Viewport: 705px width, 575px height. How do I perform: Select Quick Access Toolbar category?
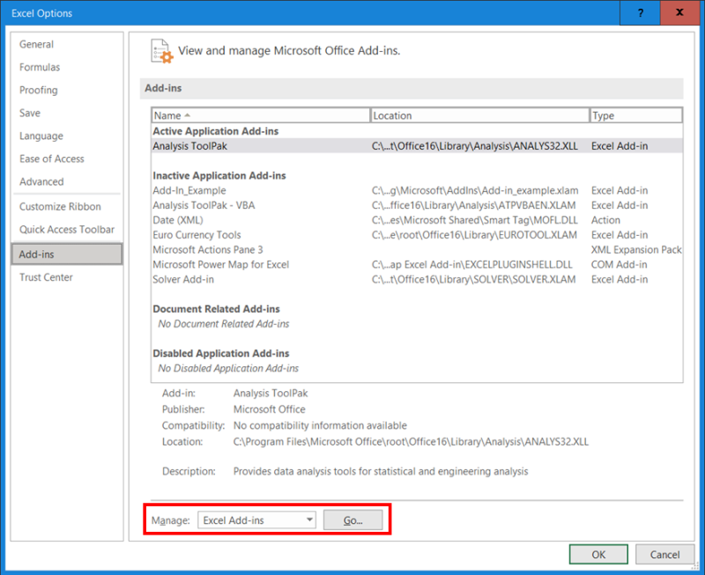tap(67, 230)
